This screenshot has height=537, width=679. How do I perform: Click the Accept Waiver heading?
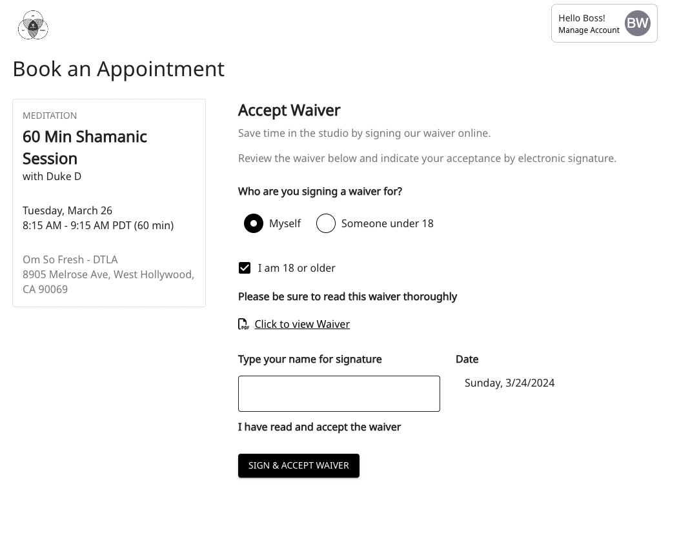click(289, 110)
